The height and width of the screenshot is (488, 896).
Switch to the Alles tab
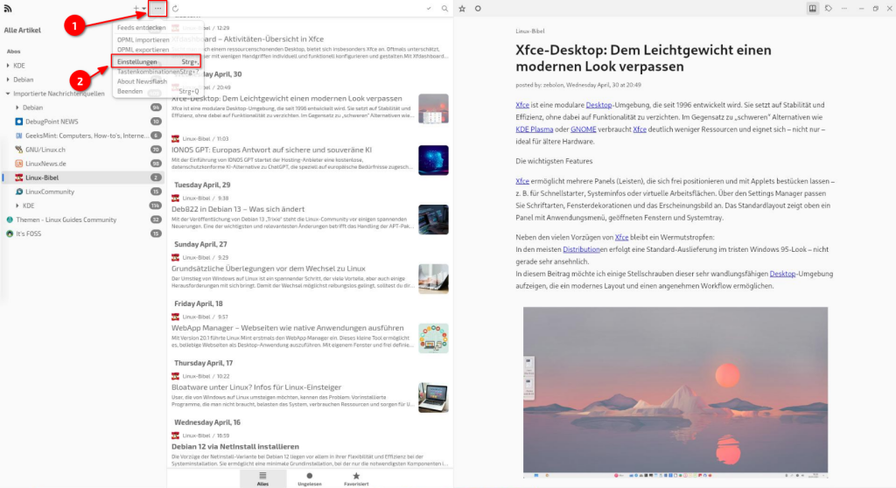coord(262,478)
